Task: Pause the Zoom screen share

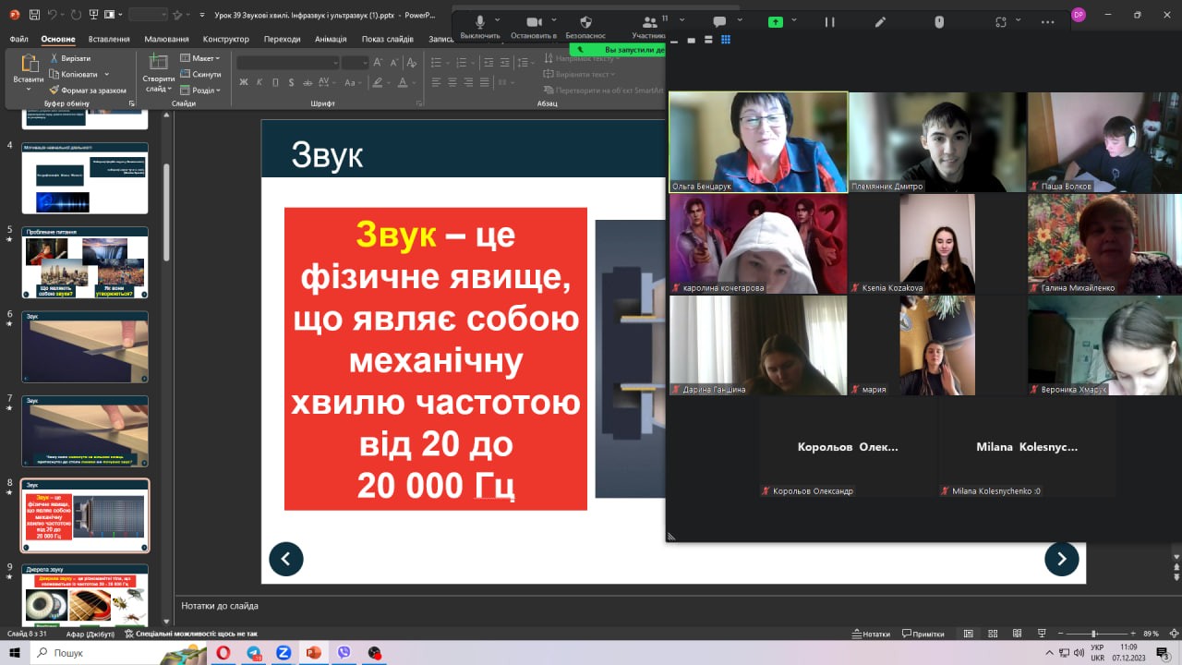Action: [829, 22]
